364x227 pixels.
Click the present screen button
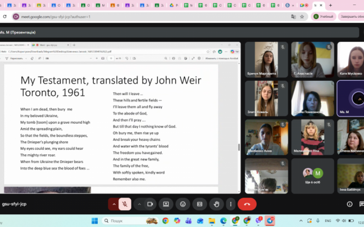tap(166, 204)
